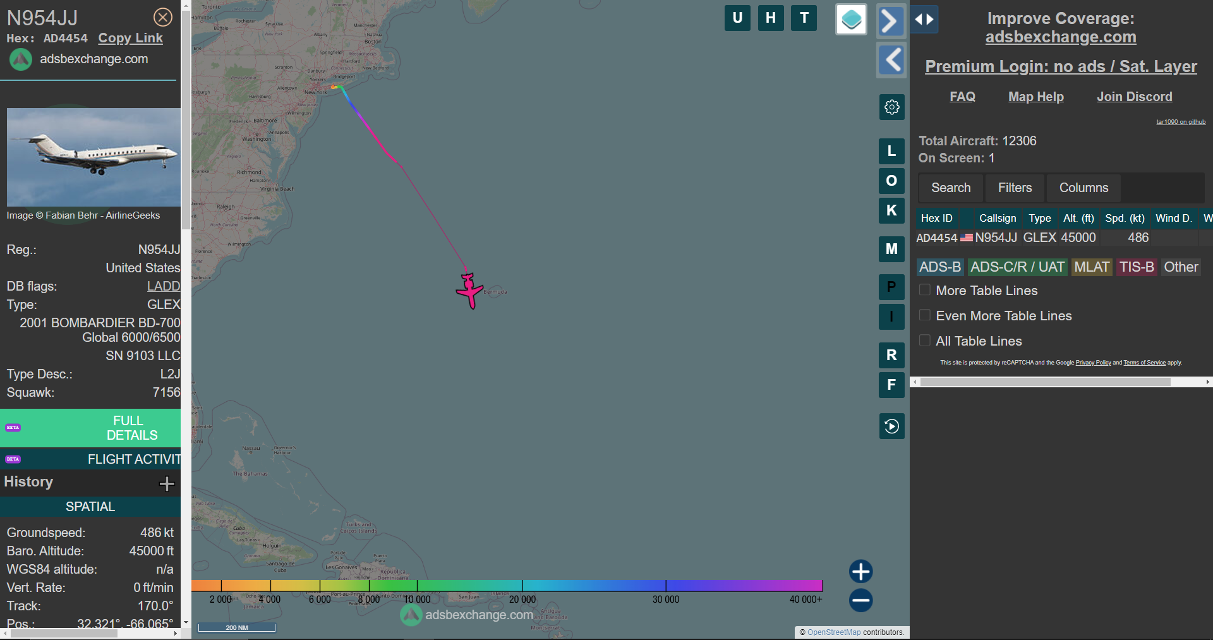The image size is (1213, 640).
Task: Open OpenStreetMap contributors link
Action: (x=834, y=632)
